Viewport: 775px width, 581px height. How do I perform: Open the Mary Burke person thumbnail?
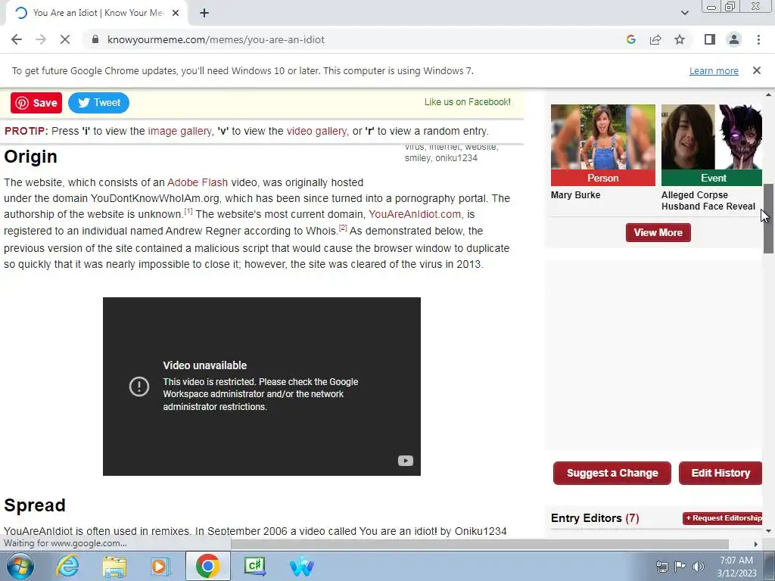point(603,144)
